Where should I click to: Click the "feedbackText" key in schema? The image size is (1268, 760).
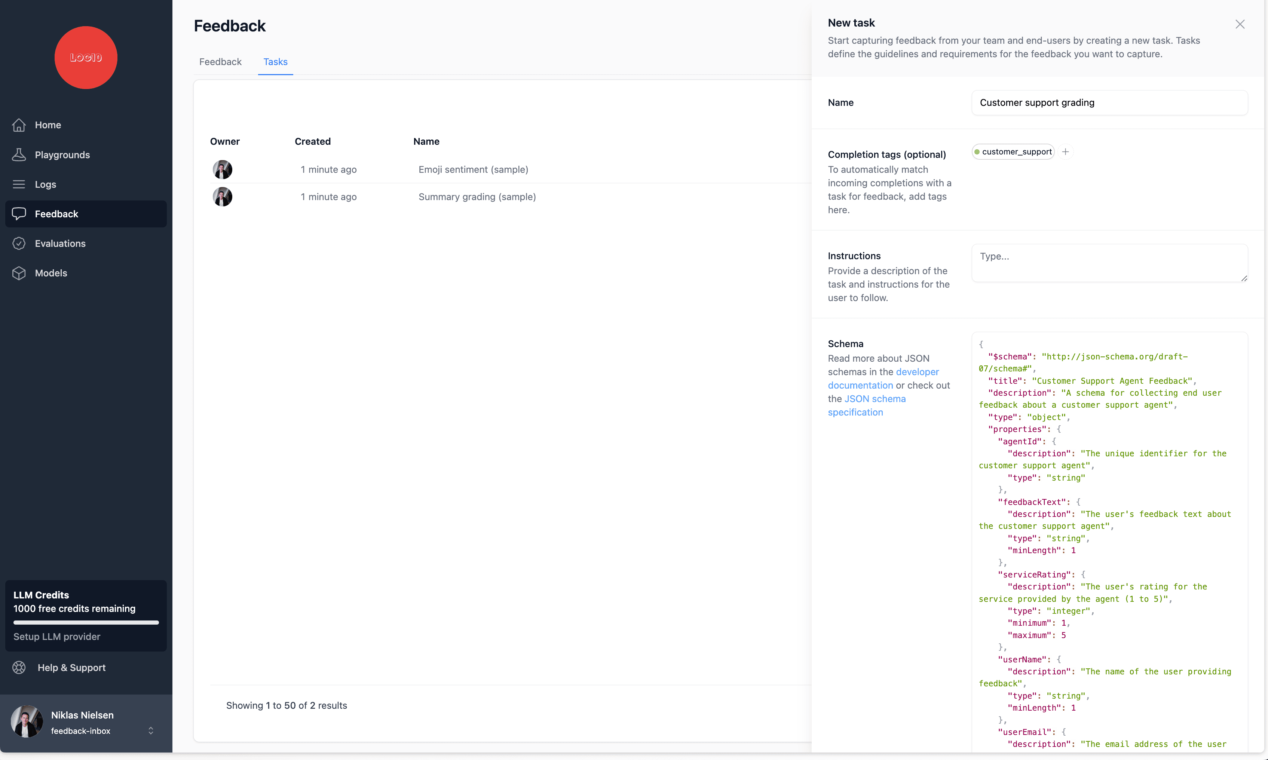pyautogui.click(x=1031, y=502)
